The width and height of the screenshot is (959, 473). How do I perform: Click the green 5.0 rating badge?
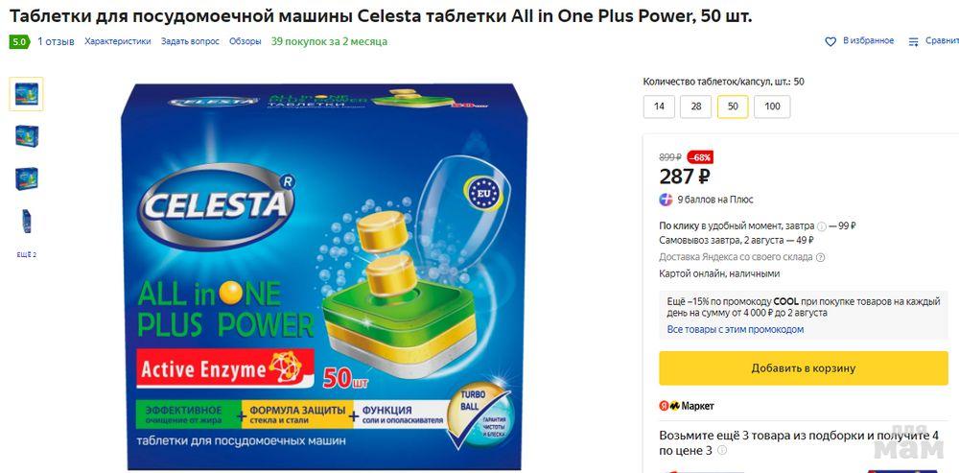coord(19,41)
